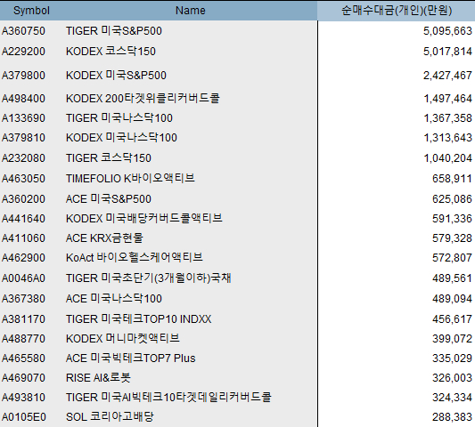Select symbol A462900
The width and height of the screenshot is (475, 427).
click(x=23, y=258)
